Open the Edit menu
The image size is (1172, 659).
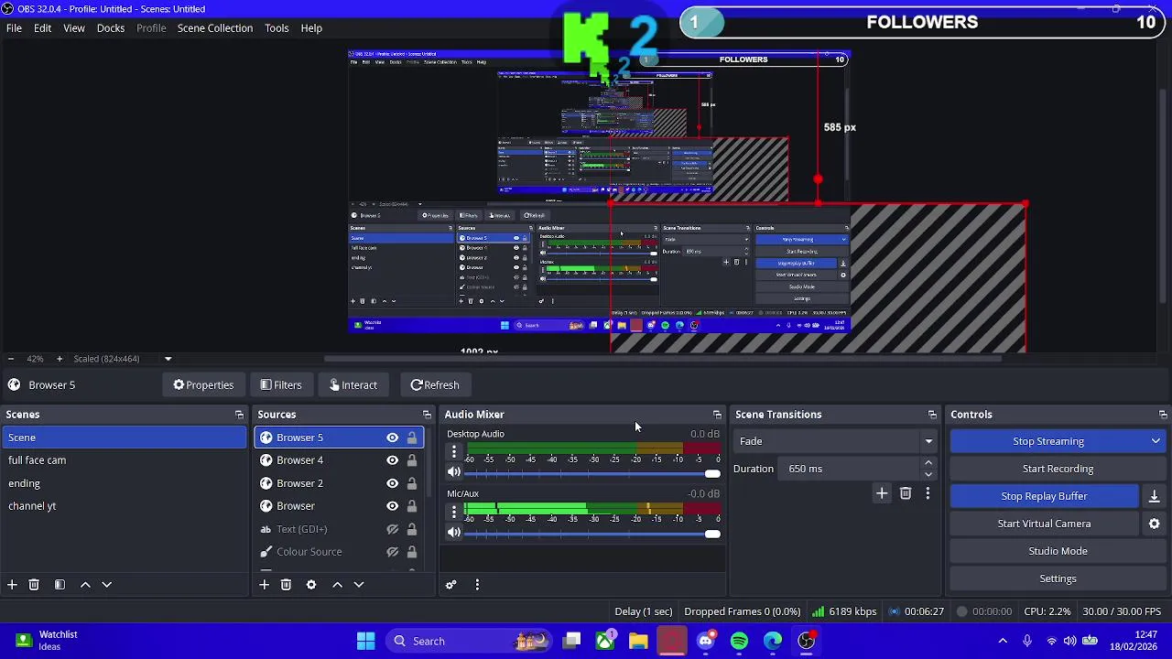tap(42, 28)
